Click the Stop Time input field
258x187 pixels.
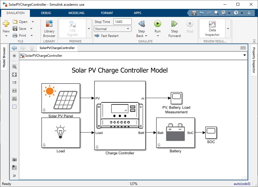point(123,22)
